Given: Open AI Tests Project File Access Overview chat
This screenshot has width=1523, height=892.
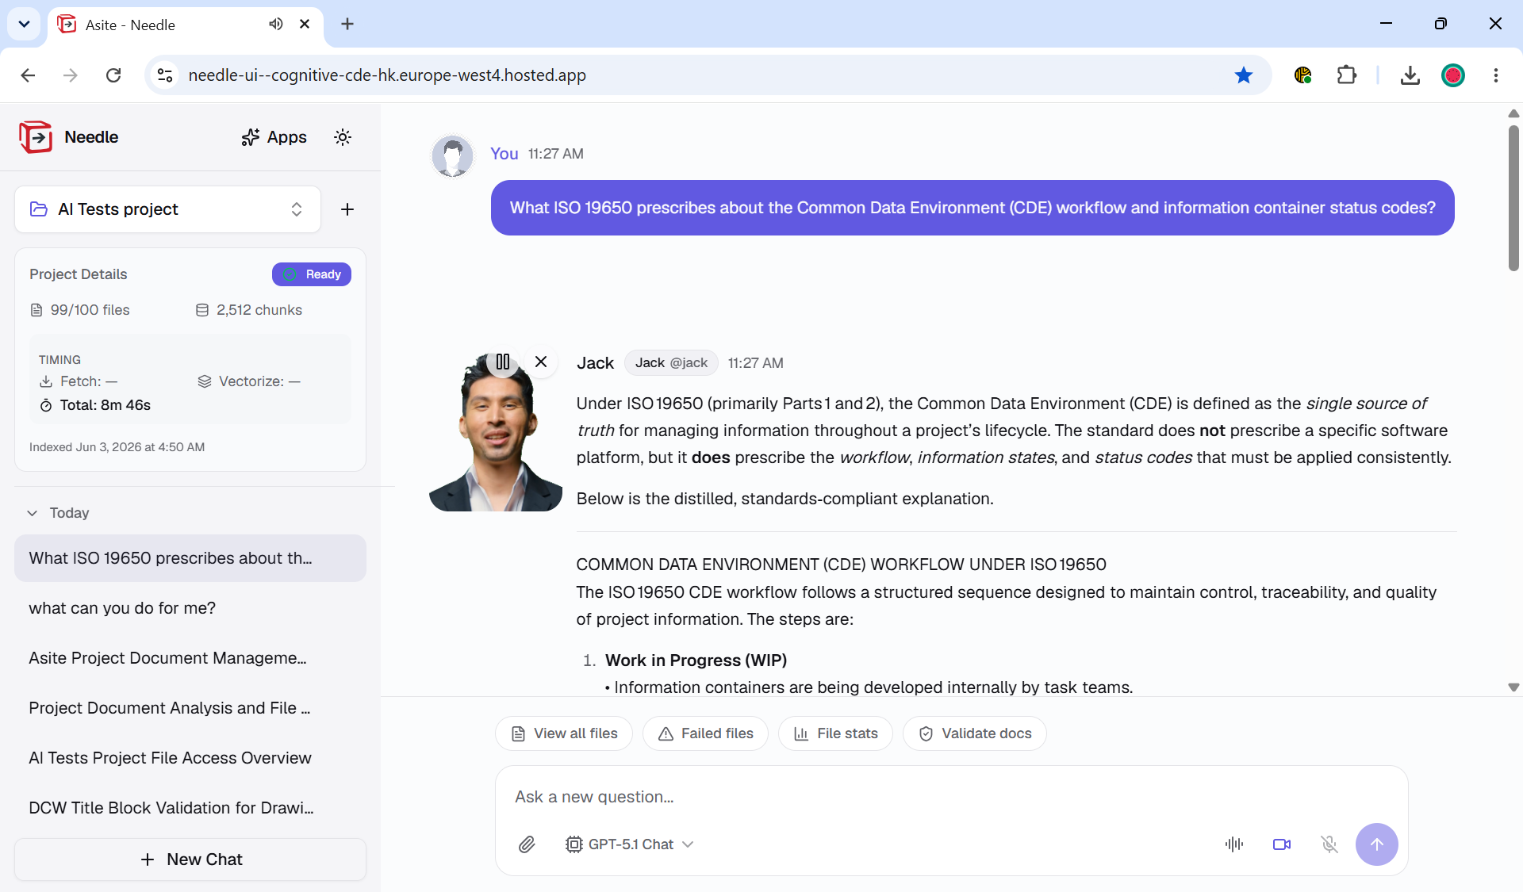Looking at the screenshot, I should click(190, 758).
